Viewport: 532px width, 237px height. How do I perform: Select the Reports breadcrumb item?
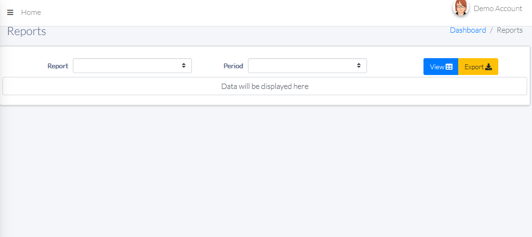click(509, 30)
